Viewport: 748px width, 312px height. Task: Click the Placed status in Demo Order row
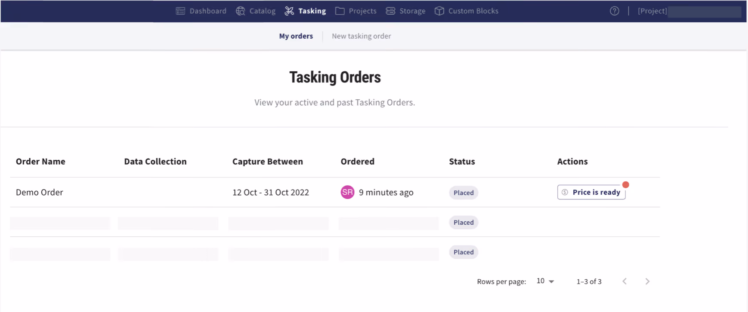464,193
